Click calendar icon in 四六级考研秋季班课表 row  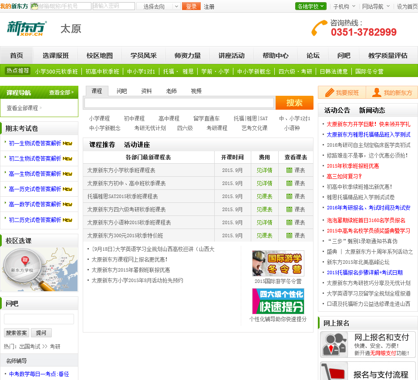289,209
